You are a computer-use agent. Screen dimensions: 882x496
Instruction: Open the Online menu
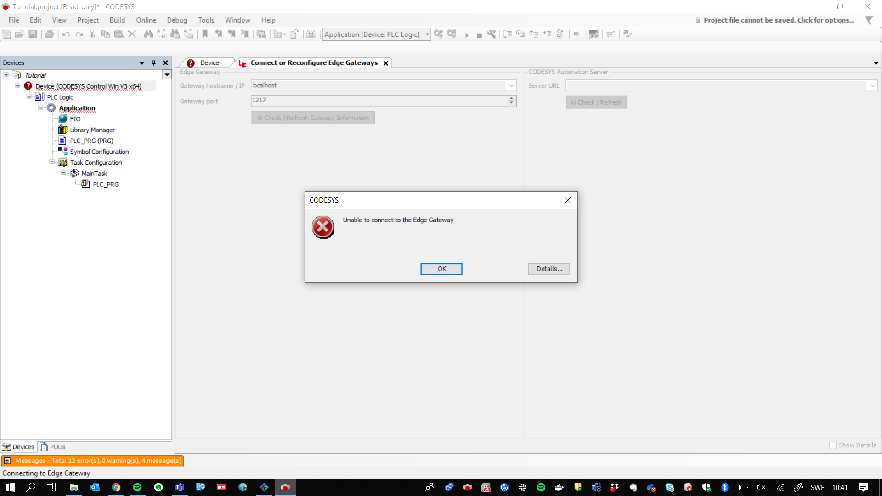click(x=146, y=20)
